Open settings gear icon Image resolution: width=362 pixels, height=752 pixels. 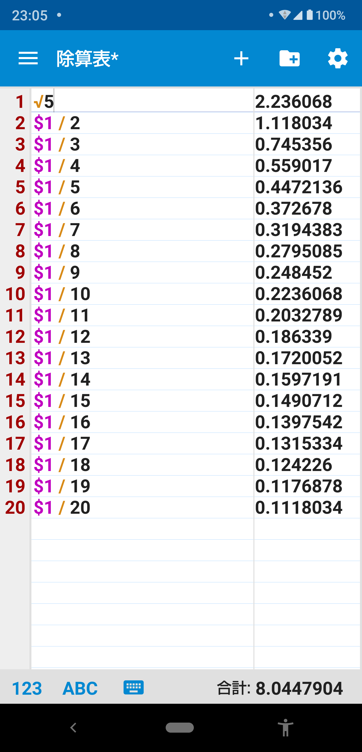pyautogui.click(x=338, y=58)
